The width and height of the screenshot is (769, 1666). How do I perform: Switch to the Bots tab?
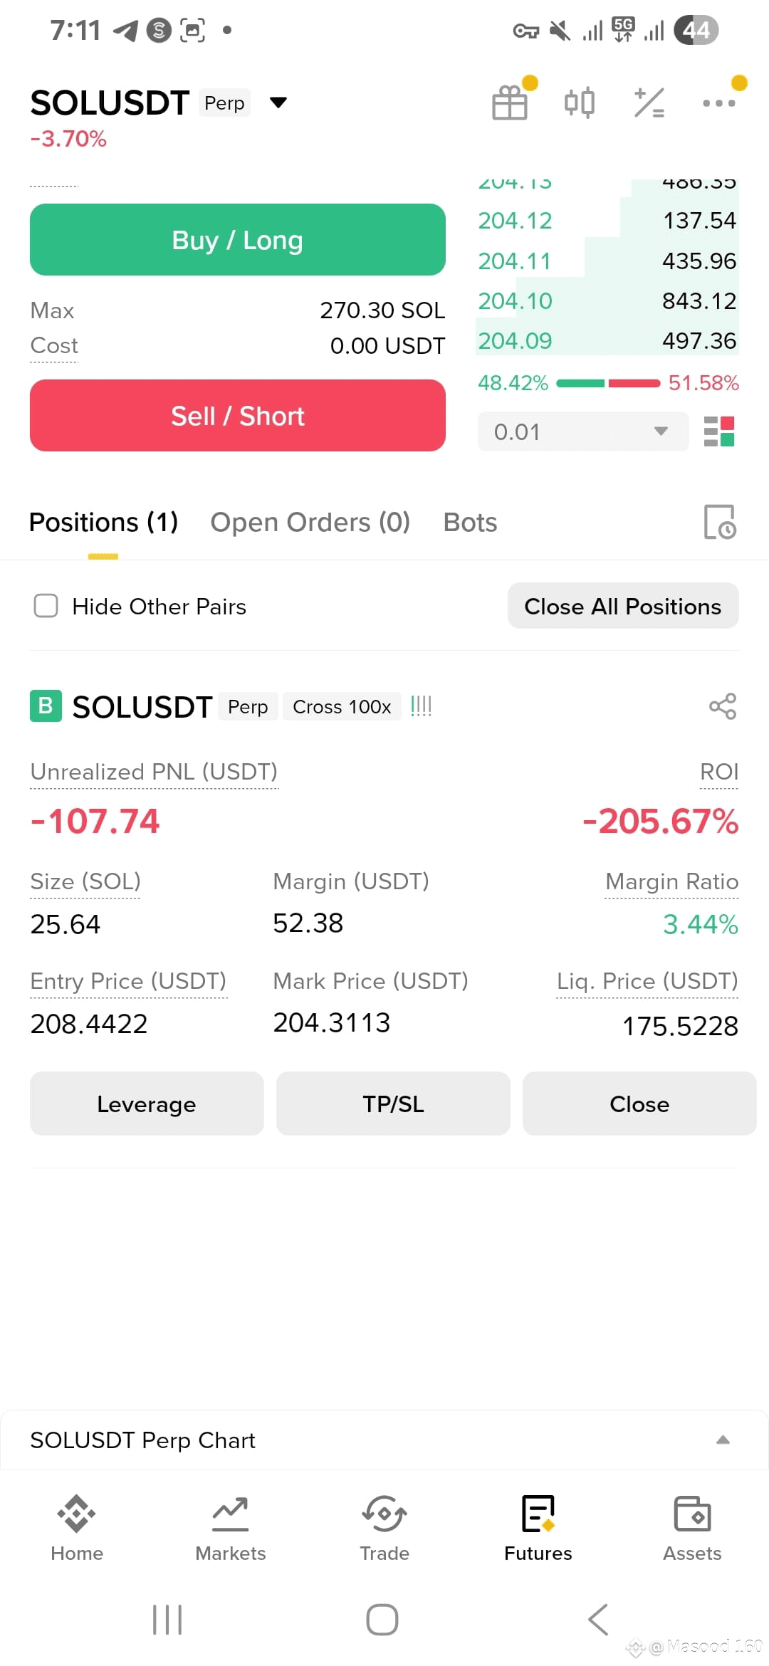[x=470, y=522]
